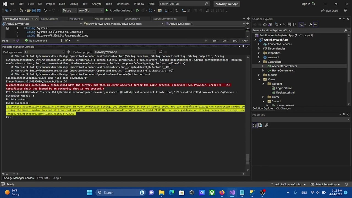
Task: Switch to the Output tab
Action: [x=57, y=178]
